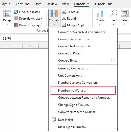Select Date Picker menu entry

click(83, 120)
